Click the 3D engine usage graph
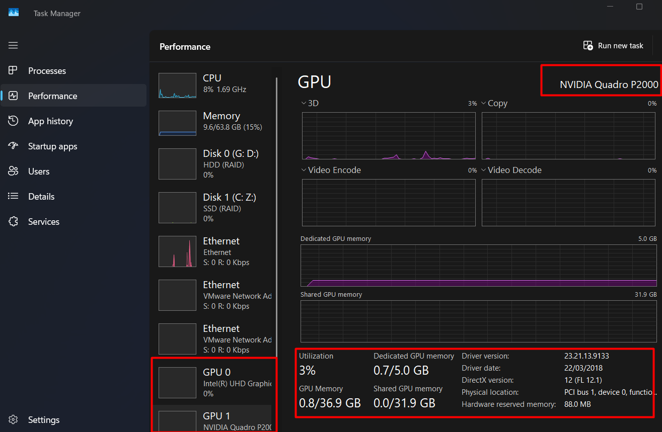 pyautogui.click(x=389, y=136)
